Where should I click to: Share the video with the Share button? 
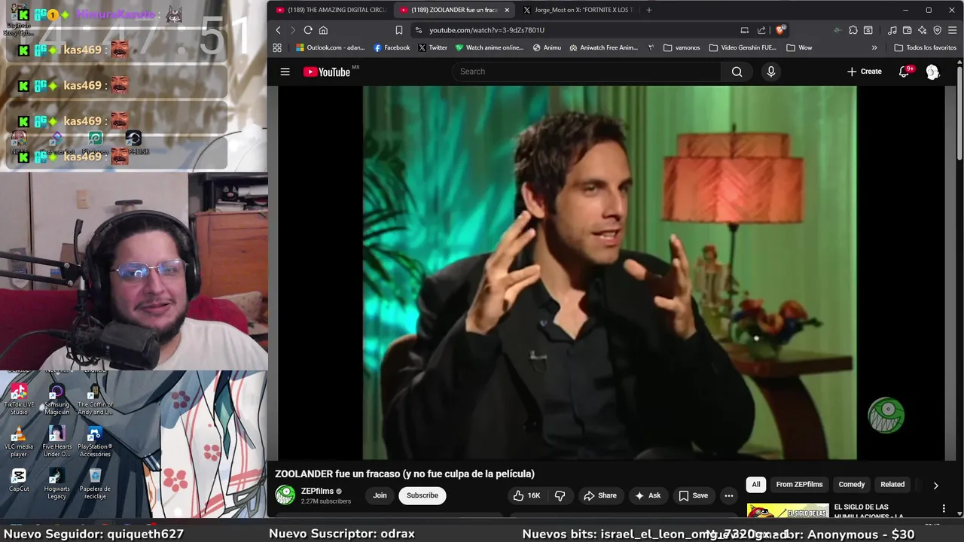click(599, 495)
